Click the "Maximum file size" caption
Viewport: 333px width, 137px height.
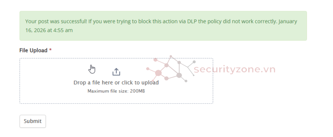click(107, 91)
